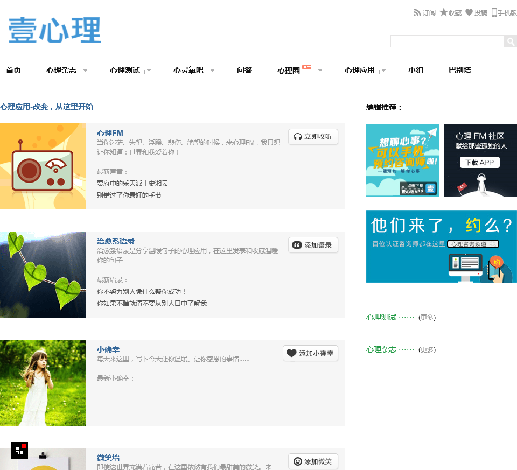Click the girl in meadow thumbnail
517x470 pixels.
click(x=43, y=382)
